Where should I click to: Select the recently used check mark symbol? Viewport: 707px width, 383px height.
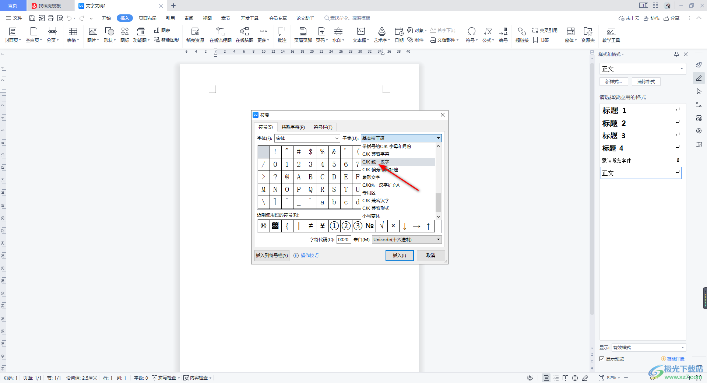(381, 226)
